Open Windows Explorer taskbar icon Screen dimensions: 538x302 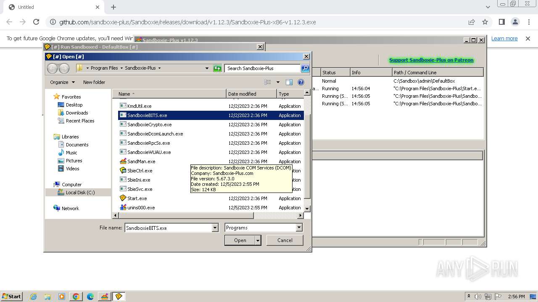pyautogui.click(x=47, y=297)
